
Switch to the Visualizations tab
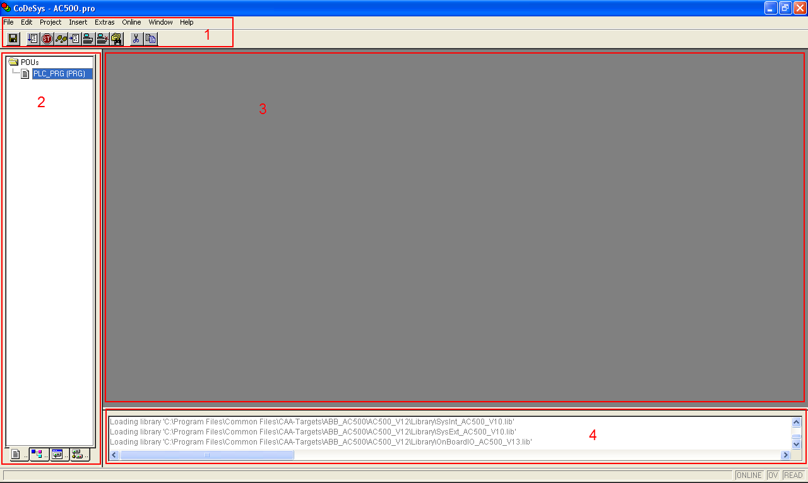[x=60, y=455]
